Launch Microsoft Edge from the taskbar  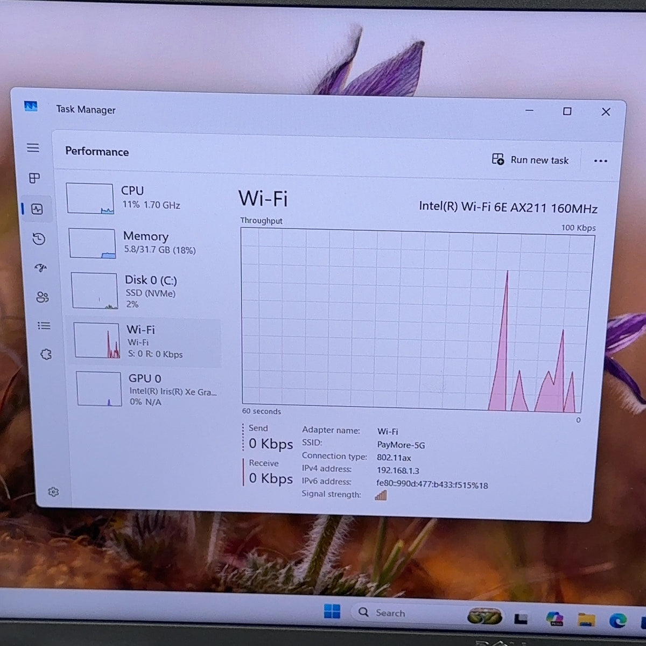617,621
